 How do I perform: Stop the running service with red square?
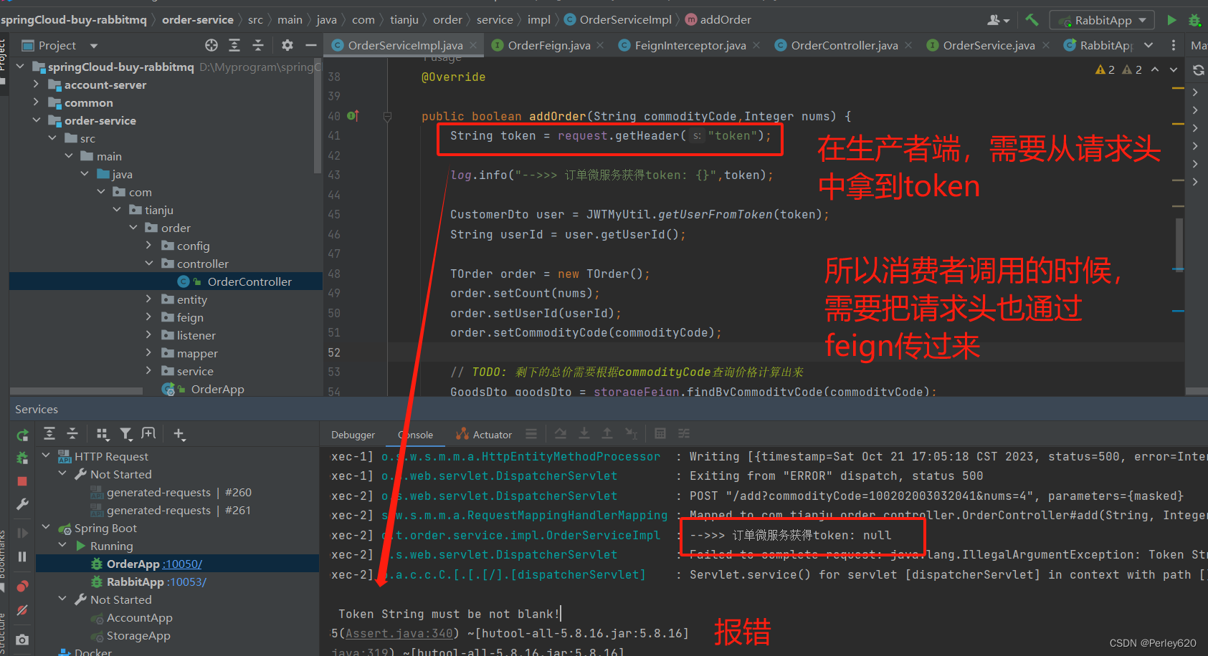click(22, 481)
